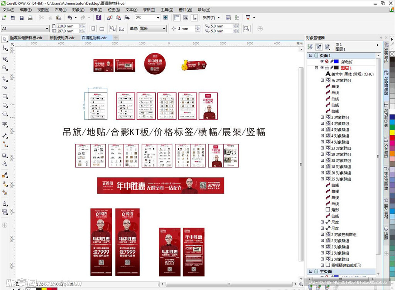Open the Object Manager flyout arrow
Screen dimensions: 395x290
(377, 45)
